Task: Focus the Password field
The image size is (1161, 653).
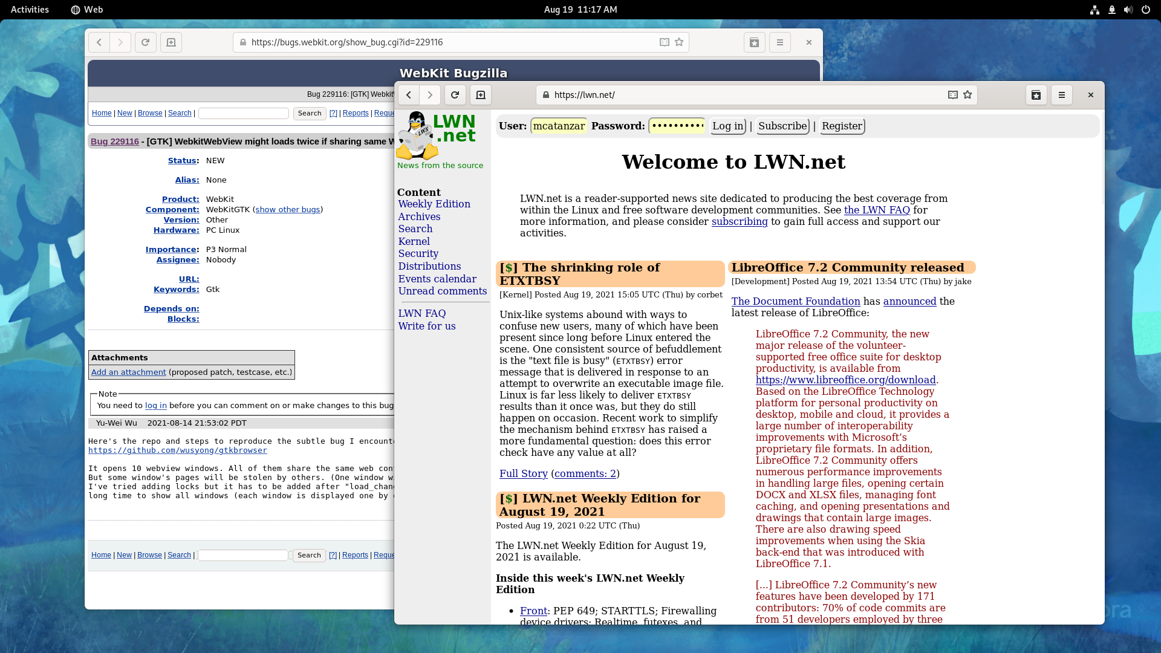Action: pos(677,126)
